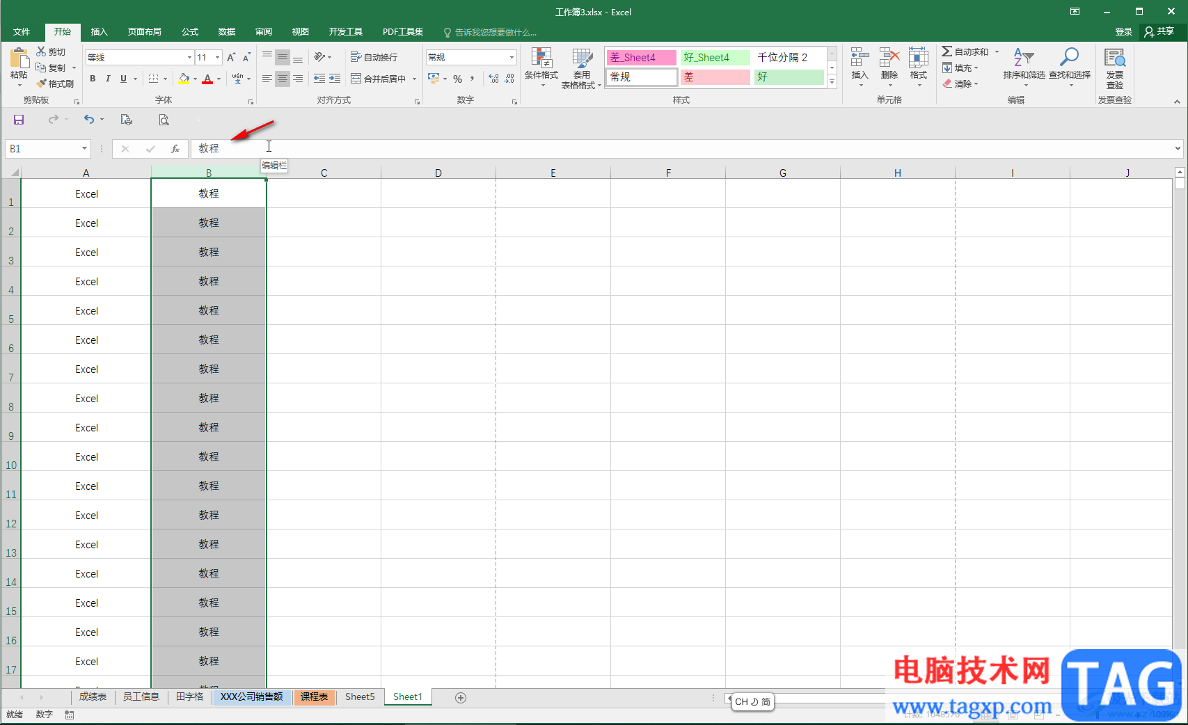Viewport: 1188px width, 725px height.
Task: Click the 复制 copy button
Action: pos(52,67)
